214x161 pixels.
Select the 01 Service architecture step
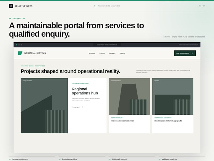[32, 159]
